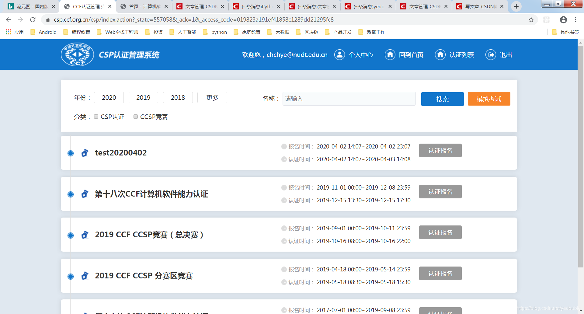Screen dimensions: 584x314
Task: Click timeline dot of 第十八次CCF row
Action: click(x=71, y=194)
